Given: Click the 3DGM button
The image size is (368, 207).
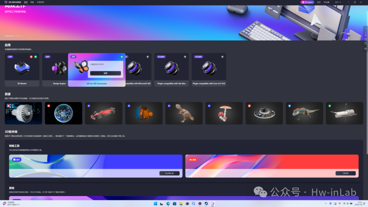Looking at the screenshot, I should coord(346,173).
